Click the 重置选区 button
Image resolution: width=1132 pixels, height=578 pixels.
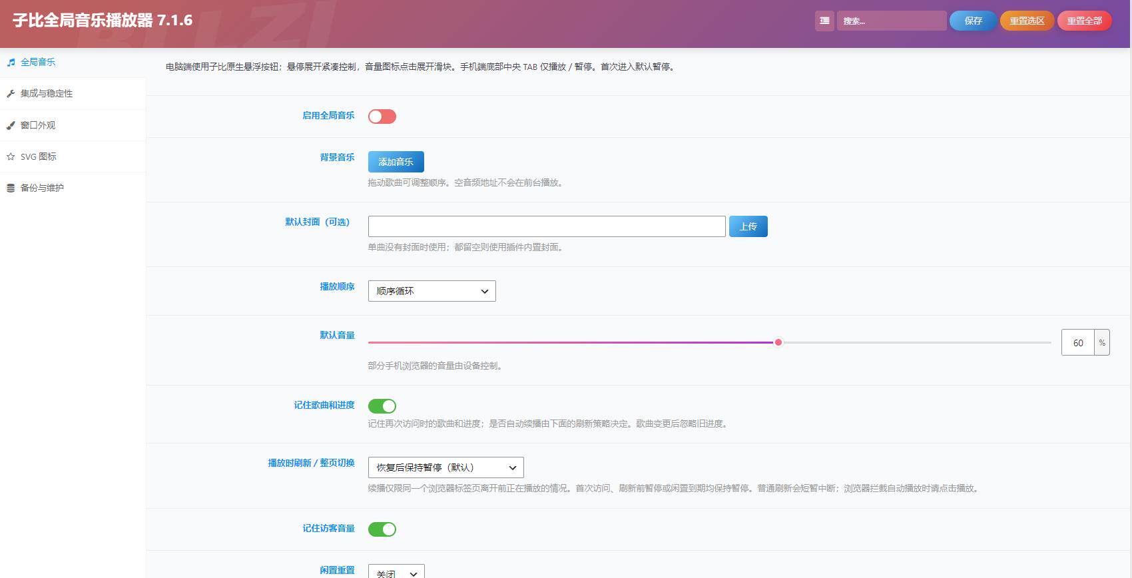click(1027, 21)
